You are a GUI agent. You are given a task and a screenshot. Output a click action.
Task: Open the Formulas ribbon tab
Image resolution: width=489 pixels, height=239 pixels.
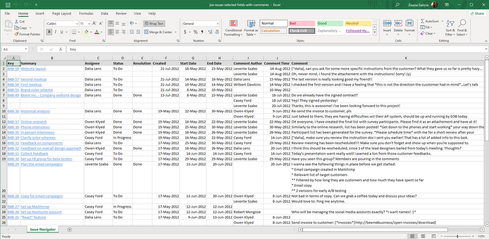point(86,14)
